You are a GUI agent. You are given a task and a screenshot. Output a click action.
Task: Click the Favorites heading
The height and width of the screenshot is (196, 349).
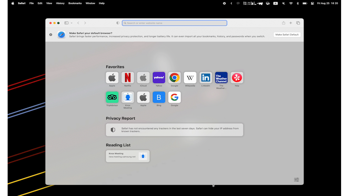click(115, 67)
